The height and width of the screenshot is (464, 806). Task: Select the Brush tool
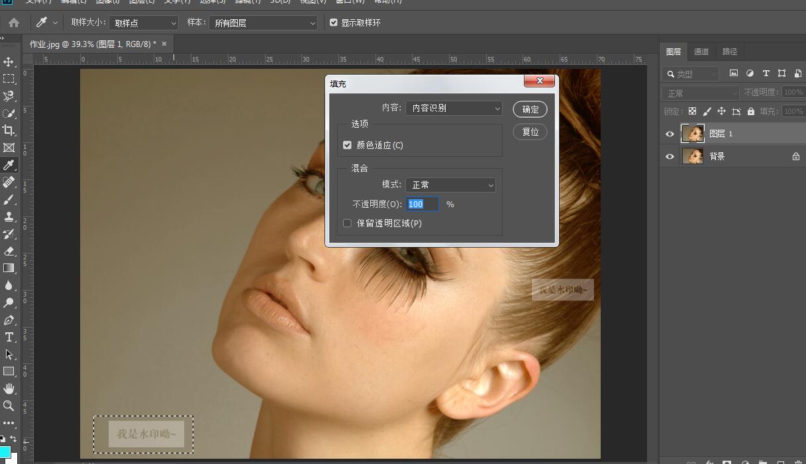pos(9,199)
